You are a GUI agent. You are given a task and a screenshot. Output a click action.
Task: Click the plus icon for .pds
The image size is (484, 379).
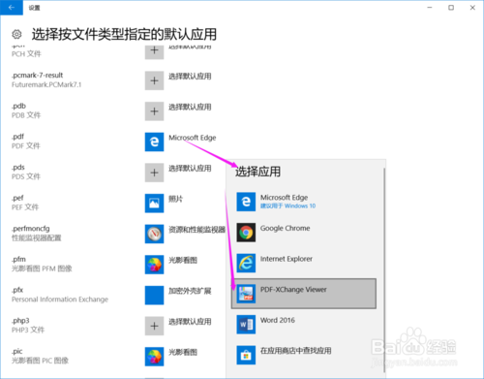pyautogui.click(x=154, y=173)
